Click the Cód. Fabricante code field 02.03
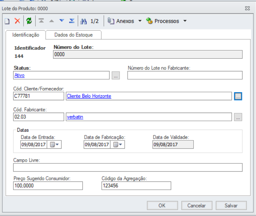 39,117
